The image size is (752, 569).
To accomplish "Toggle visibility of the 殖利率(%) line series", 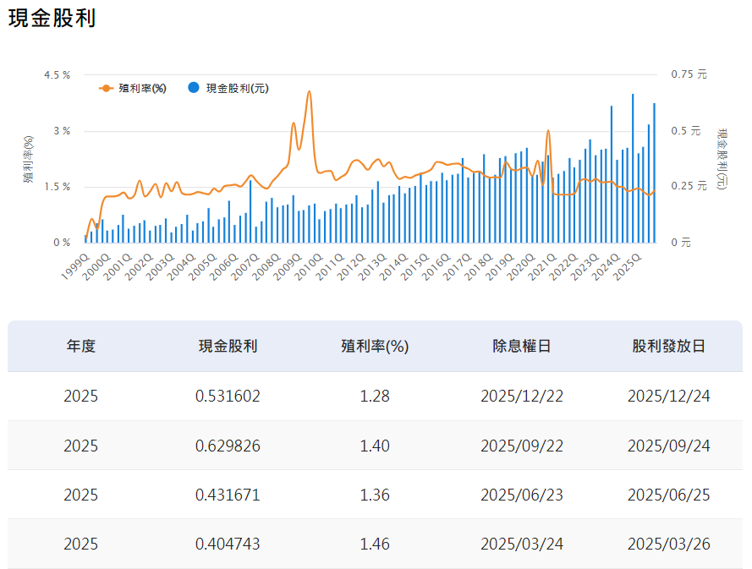I will [140, 87].
